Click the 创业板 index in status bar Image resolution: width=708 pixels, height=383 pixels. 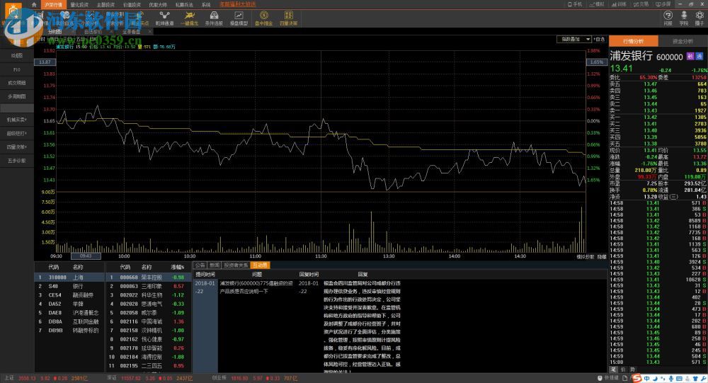coord(219,378)
